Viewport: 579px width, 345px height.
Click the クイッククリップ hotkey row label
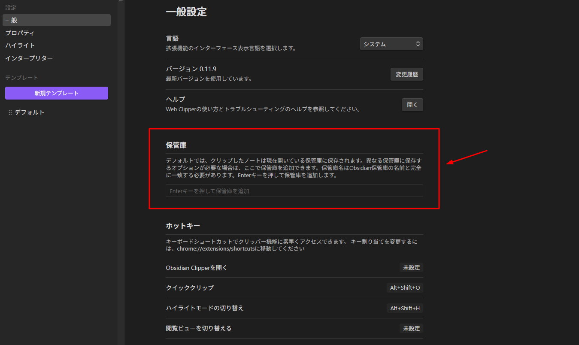tap(190, 287)
